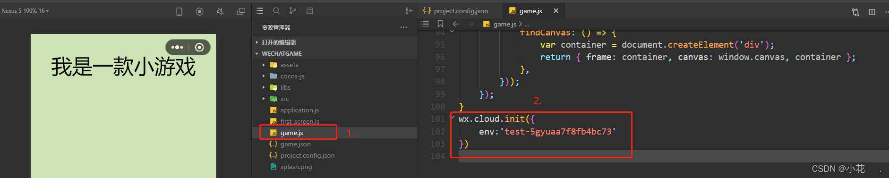The image size is (889, 178).
Task: Navigate back with the left arrow
Action: point(456,24)
